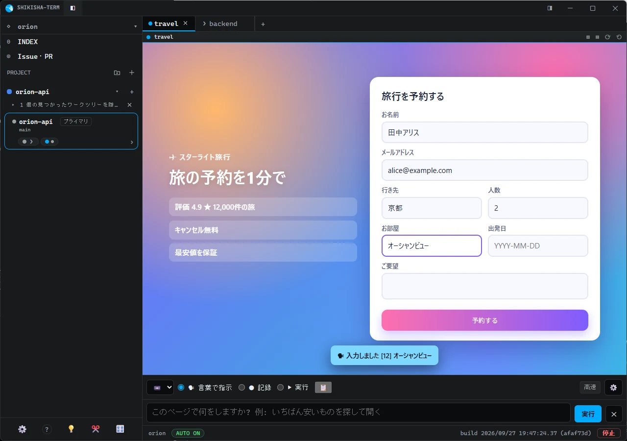The width and height of the screenshot is (627, 441).
Task: Click the red scissors icon
Action: click(96, 429)
